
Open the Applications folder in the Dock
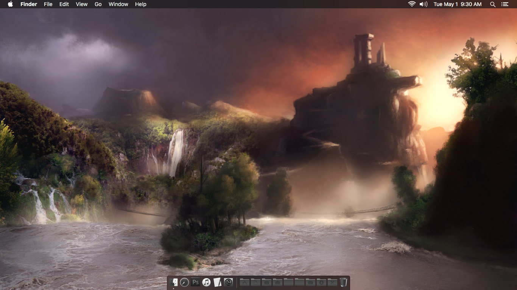click(244, 282)
